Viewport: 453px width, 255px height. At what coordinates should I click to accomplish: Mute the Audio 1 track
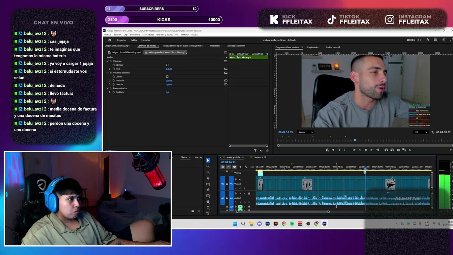pos(240,193)
